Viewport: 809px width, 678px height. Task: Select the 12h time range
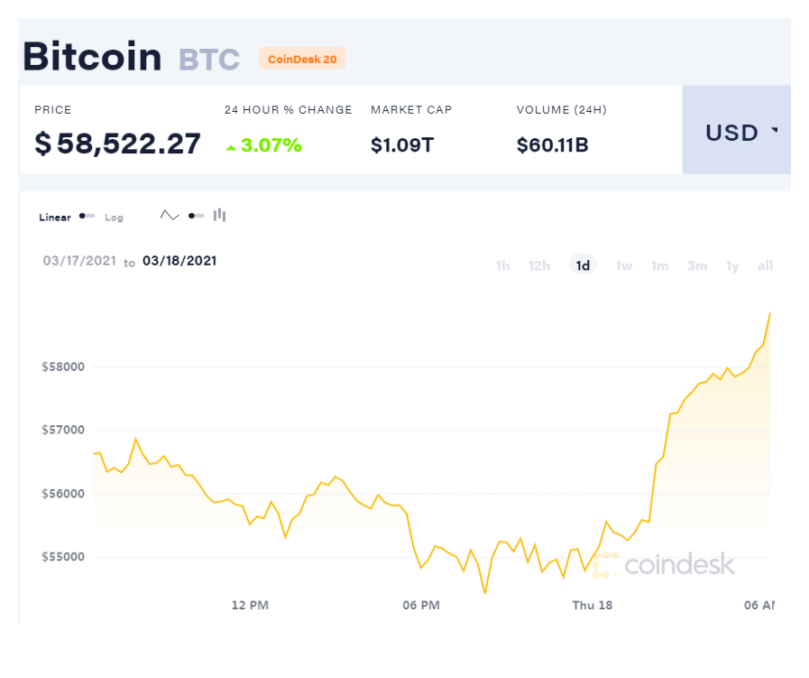[539, 265]
